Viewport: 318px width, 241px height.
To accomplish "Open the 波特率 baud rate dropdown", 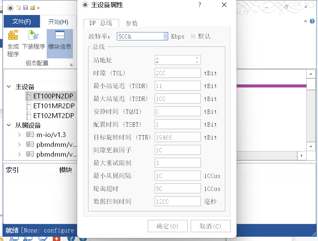I will (165, 36).
